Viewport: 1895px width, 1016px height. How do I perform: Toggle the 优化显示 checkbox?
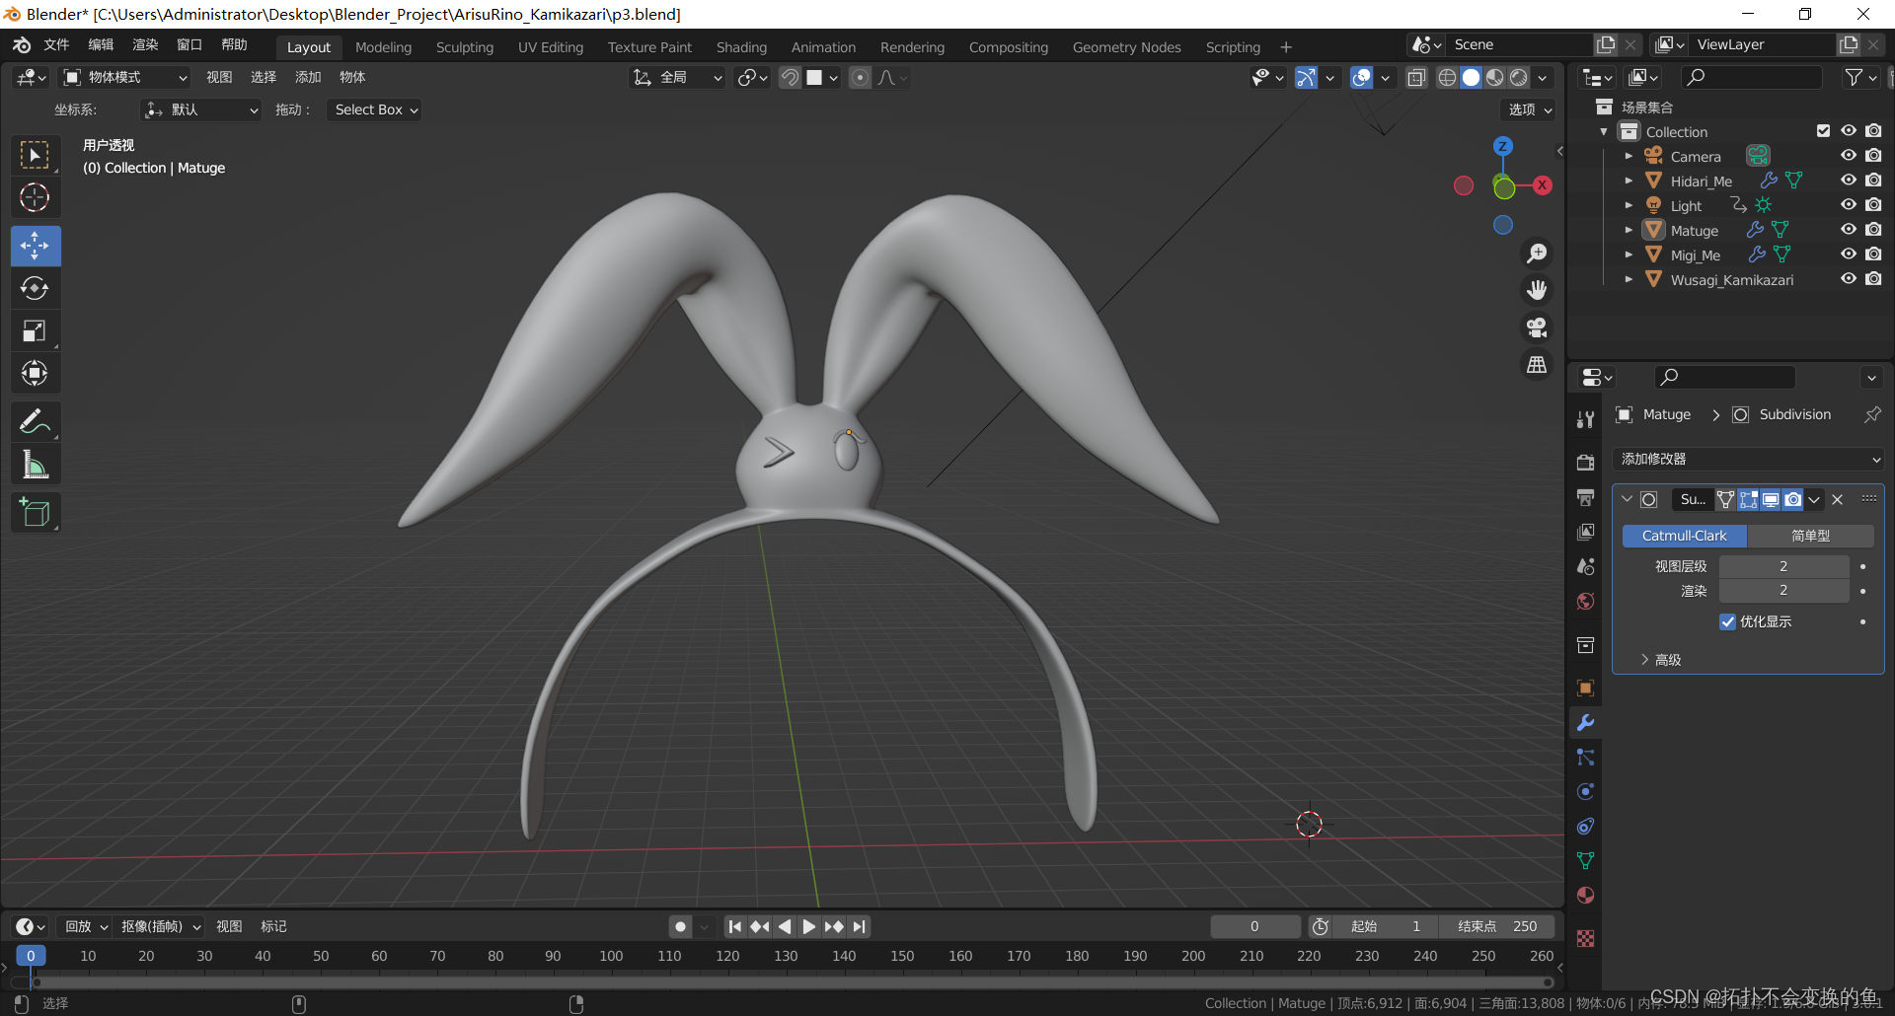pyautogui.click(x=1727, y=621)
